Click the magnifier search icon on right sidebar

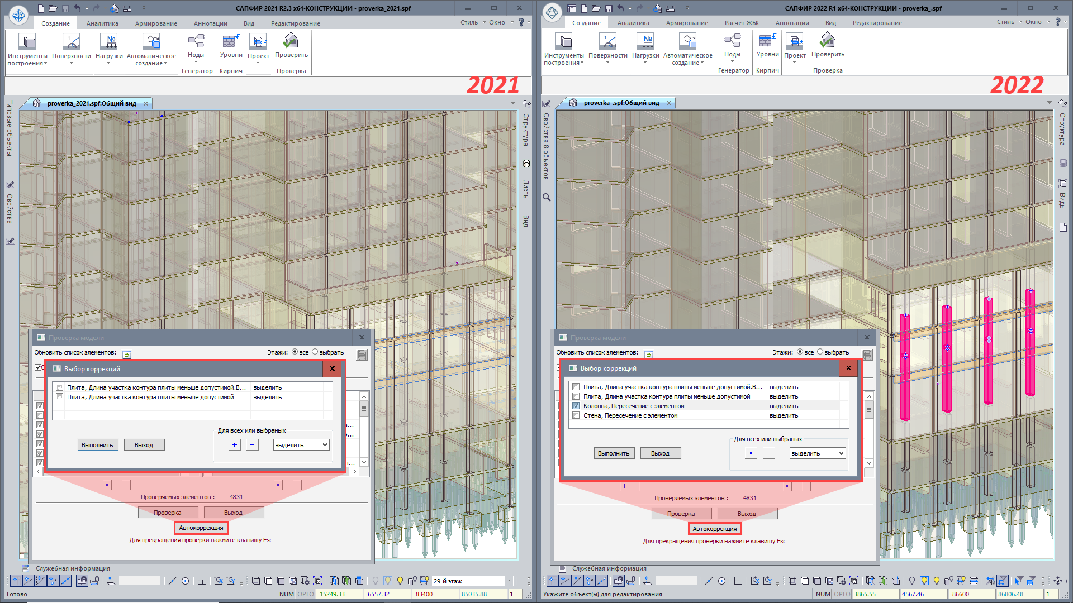547,198
